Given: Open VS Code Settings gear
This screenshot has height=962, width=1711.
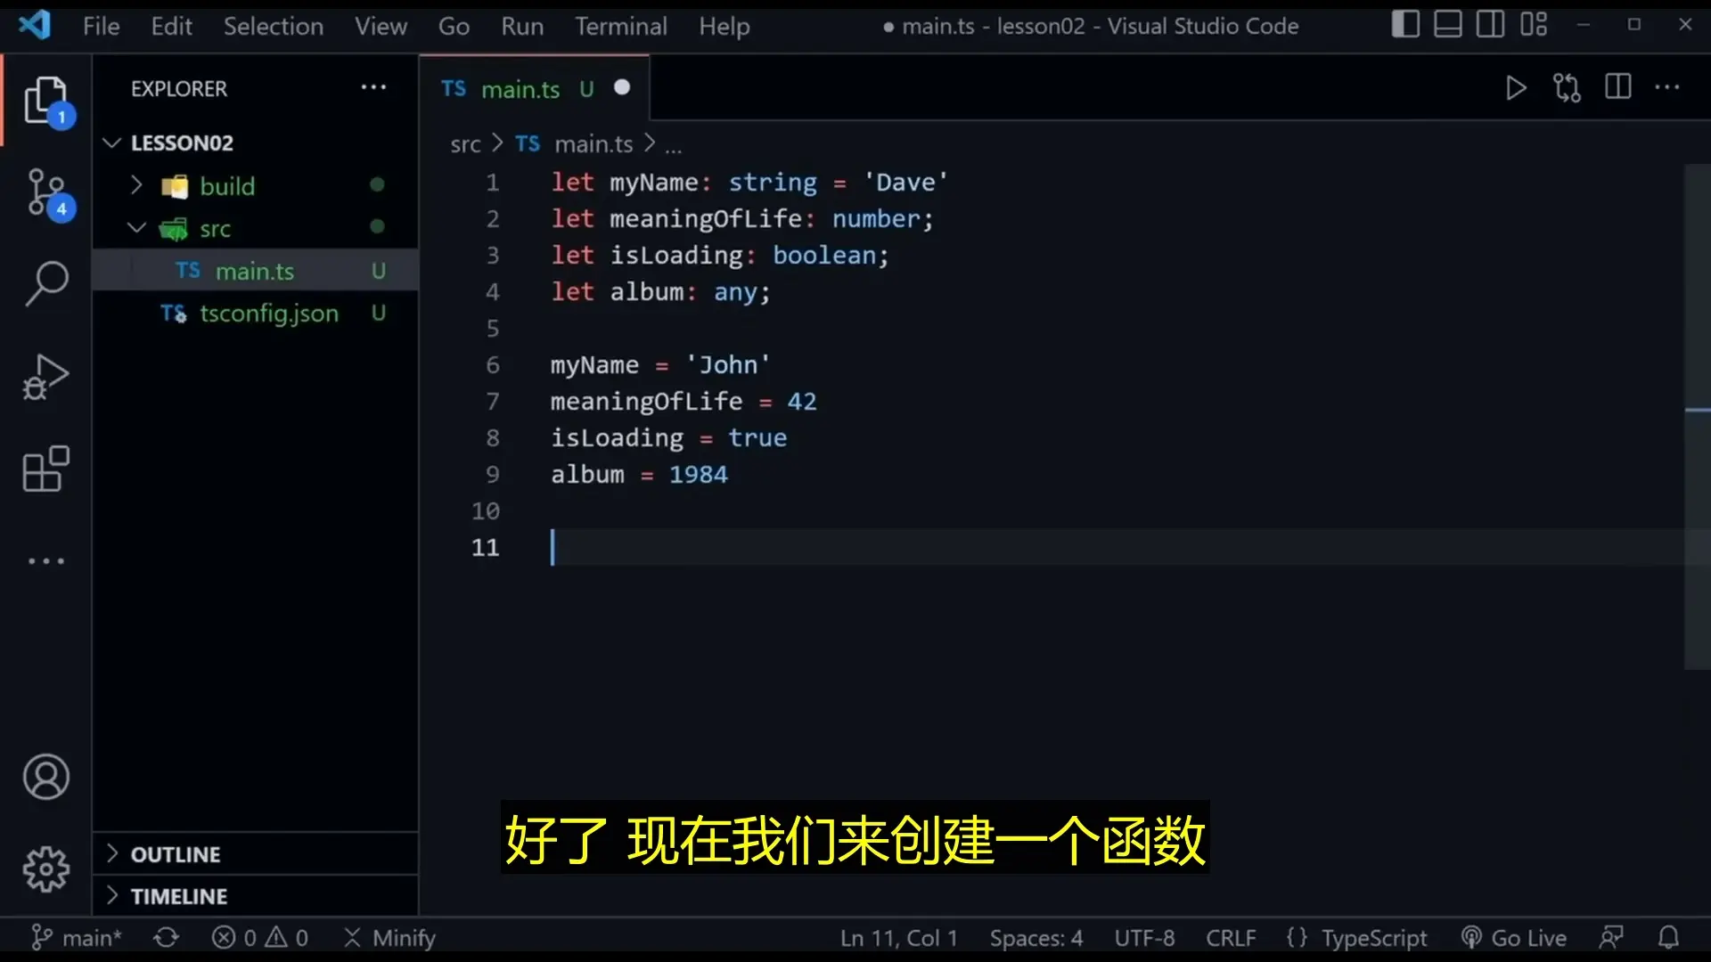Looking at the screenshot, I should click(x=46, y=869).
